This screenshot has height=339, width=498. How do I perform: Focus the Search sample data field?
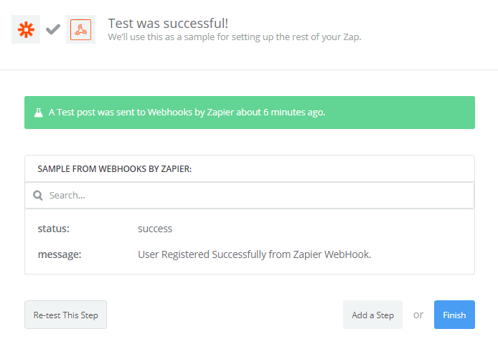[249, 196]
